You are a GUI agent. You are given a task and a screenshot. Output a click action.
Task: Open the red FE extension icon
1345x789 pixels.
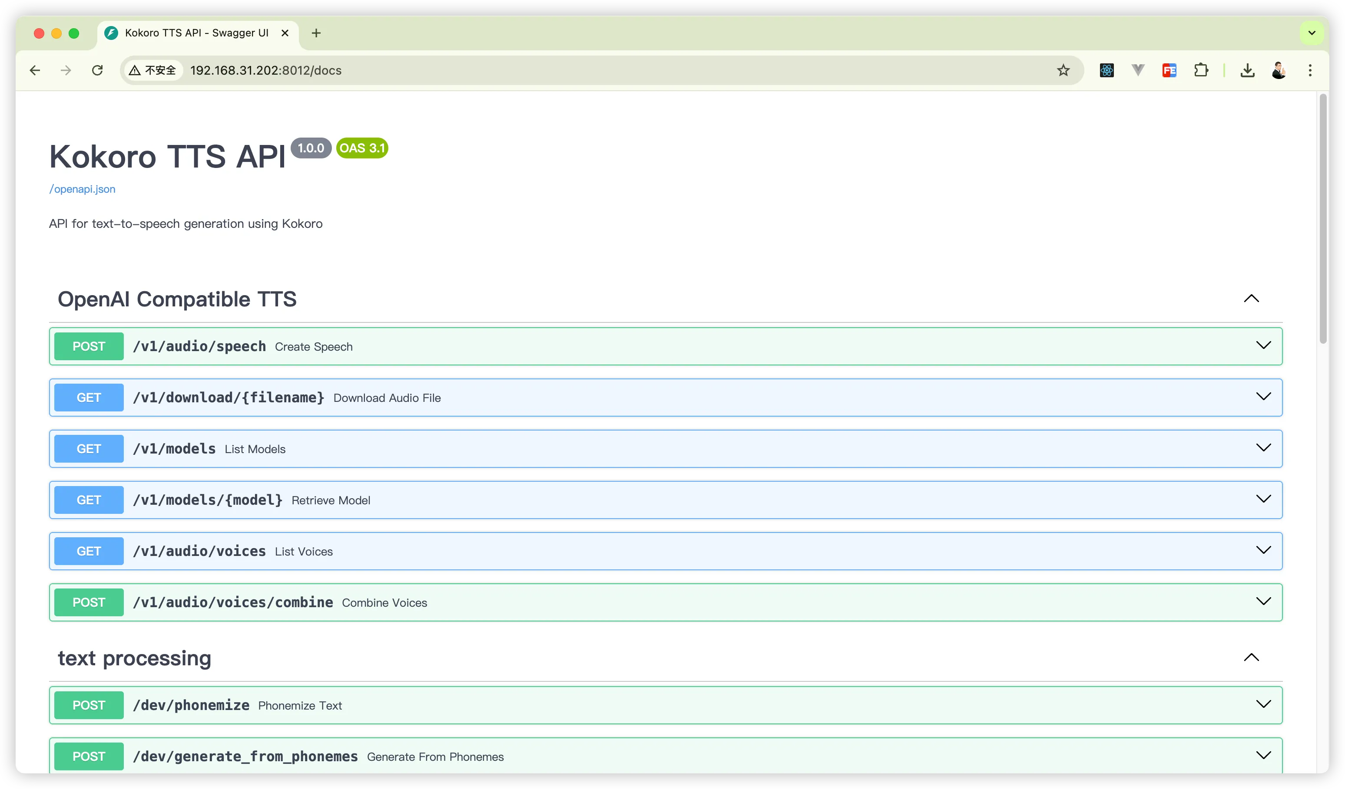point(1169,70)
